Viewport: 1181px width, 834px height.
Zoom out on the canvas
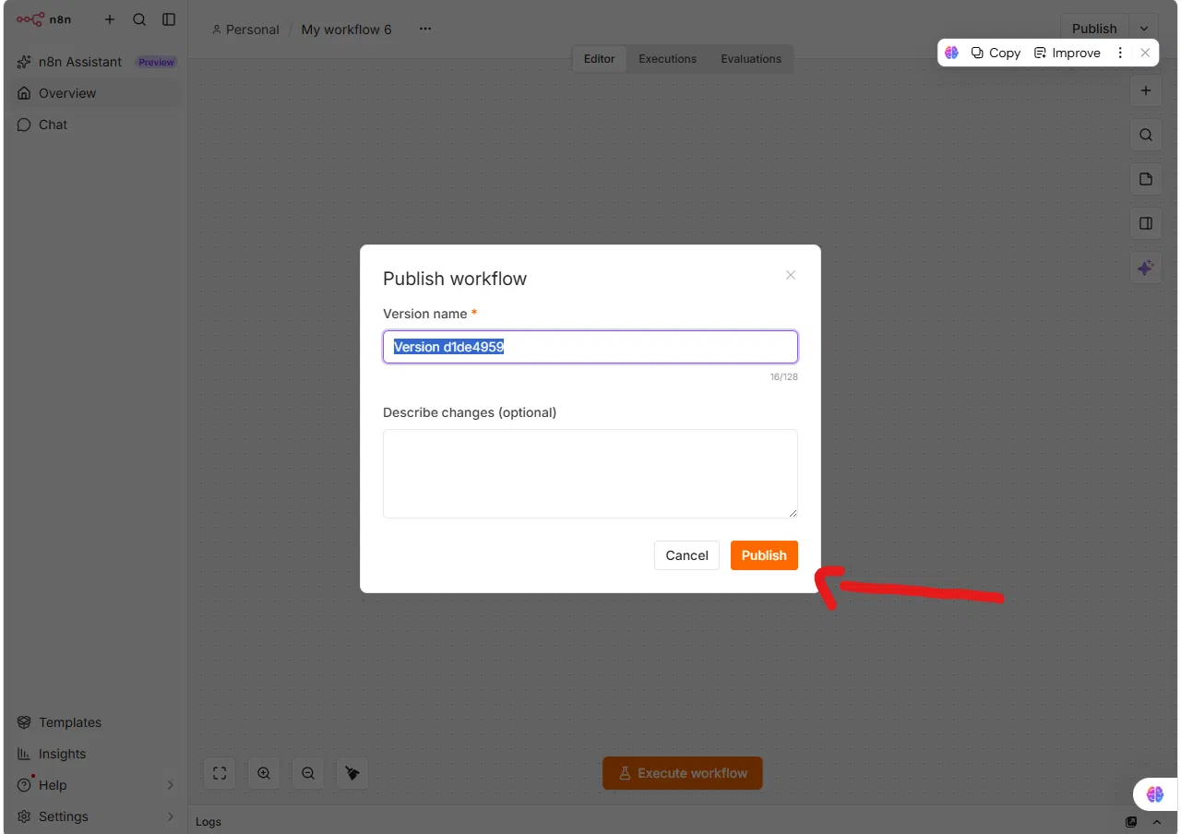pyautogui.click(x=308, y=773)
